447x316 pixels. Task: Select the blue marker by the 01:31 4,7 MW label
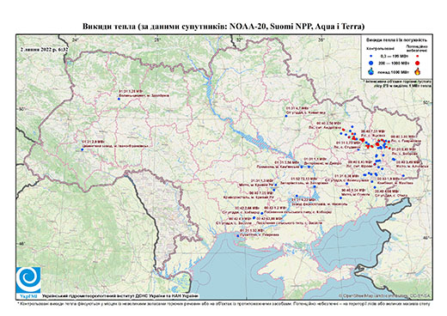point(286,116)
